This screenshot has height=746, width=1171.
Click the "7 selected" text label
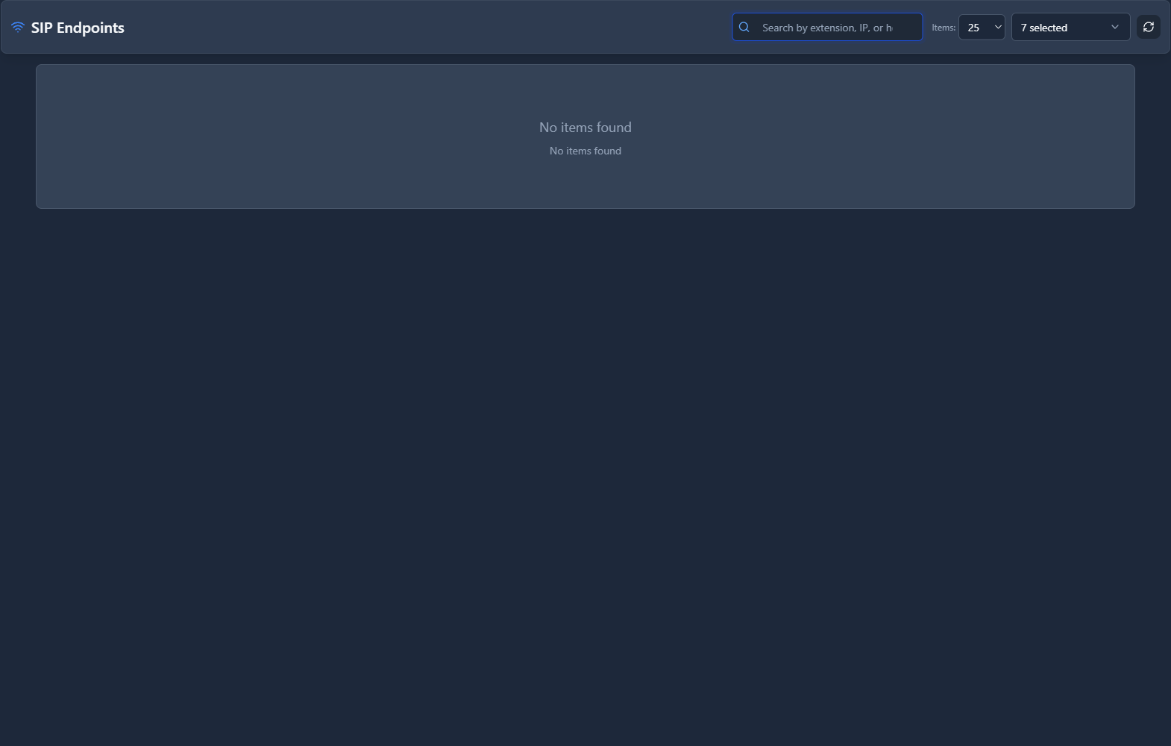tap(1043, 28)
